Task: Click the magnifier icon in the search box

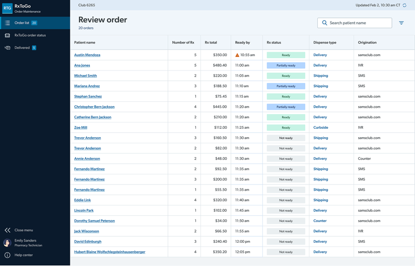Action: [x=325, y=23]
